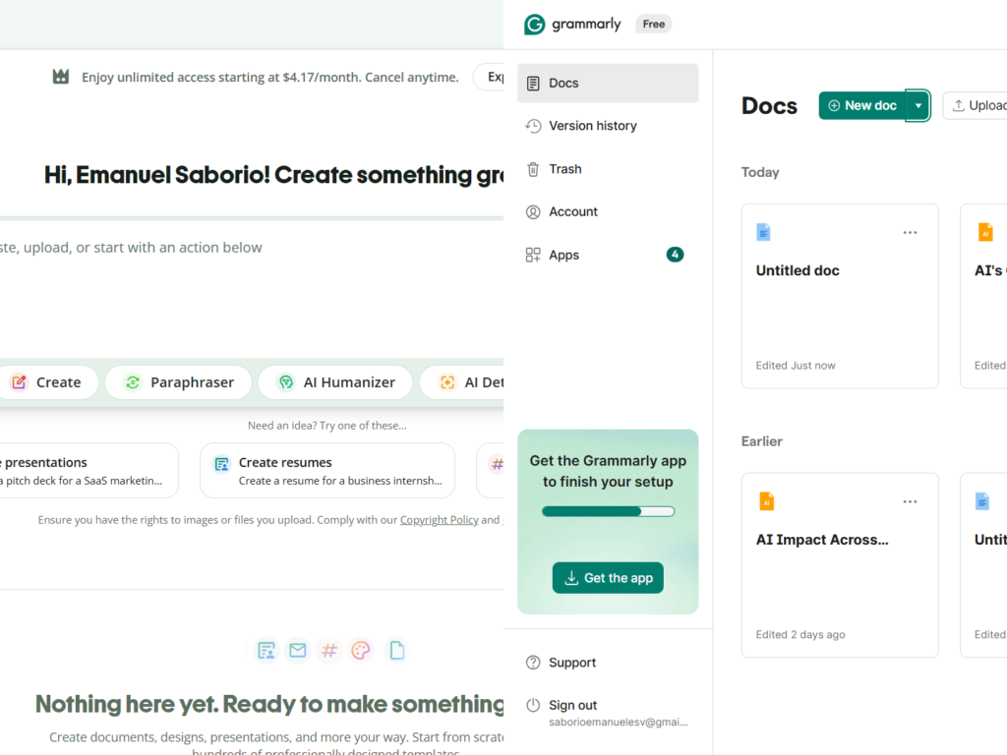
Task: Open Apps in the sidebar
Action: [608, 255]
